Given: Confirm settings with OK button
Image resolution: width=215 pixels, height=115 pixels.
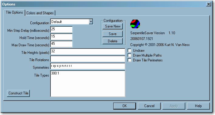Looking at the screenshot, I should (x=125, y=106).
